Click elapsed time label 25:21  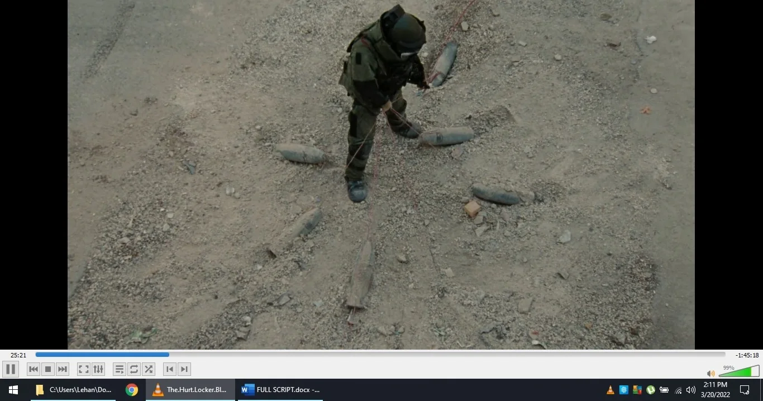tap(18, 355)
